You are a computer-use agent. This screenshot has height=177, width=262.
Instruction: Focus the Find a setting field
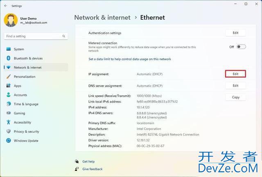pyautogui.click(x=36, y=36)
